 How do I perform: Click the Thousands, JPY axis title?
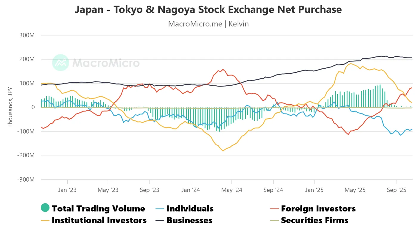10,108
